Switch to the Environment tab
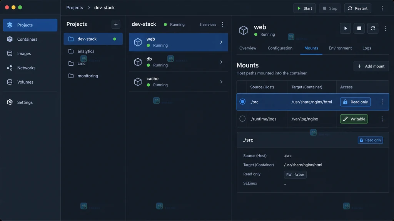Viewport: 394px width, 221px height. (340, 48)
